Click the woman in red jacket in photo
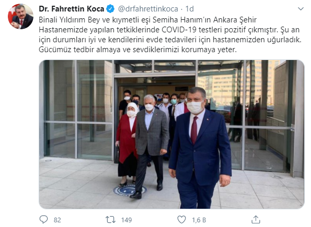Image resolution: width=311 pixels, height=227 pixels. 127,145
